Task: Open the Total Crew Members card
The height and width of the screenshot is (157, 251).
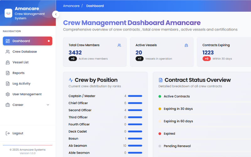Action: pos(95,52)
